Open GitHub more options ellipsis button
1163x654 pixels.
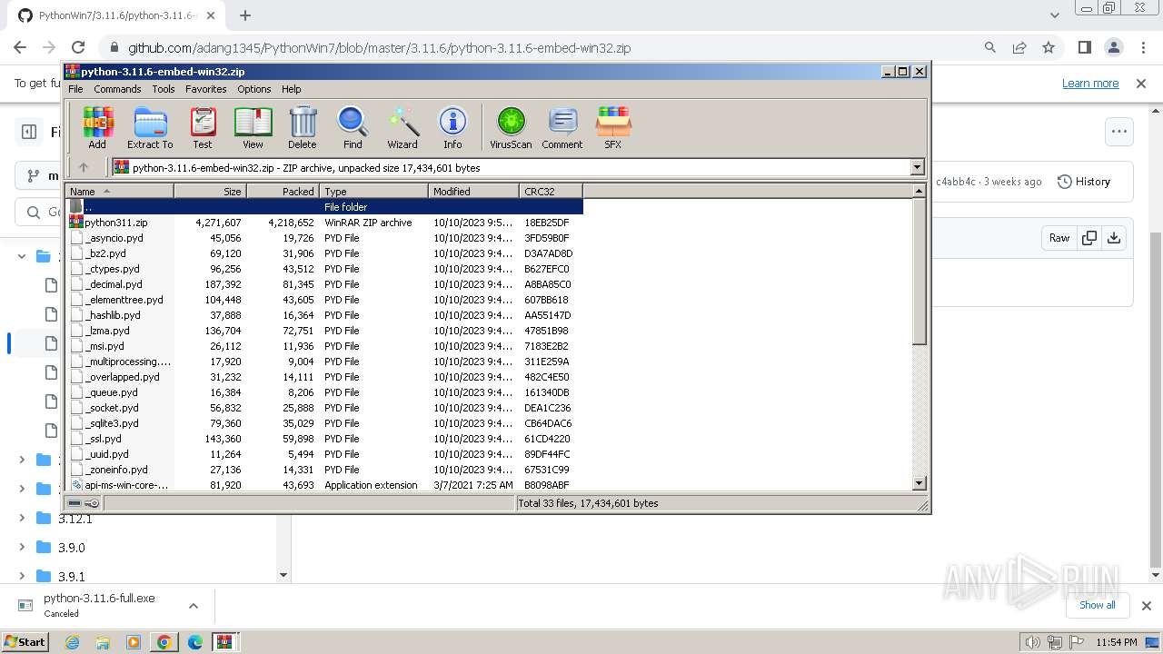click(x=1118, y=132)
